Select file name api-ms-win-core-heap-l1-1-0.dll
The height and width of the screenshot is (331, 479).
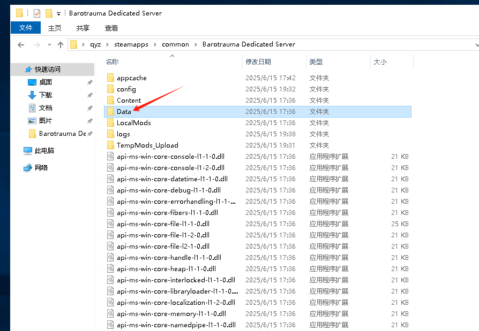pos(167,269)
